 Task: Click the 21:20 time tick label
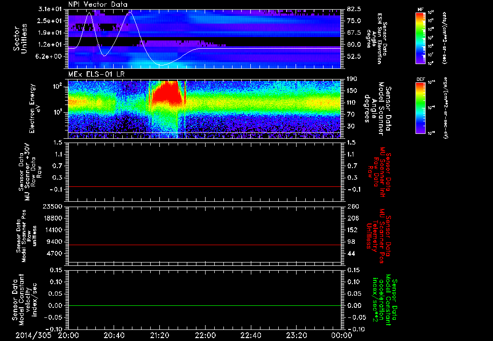(160, 335)
